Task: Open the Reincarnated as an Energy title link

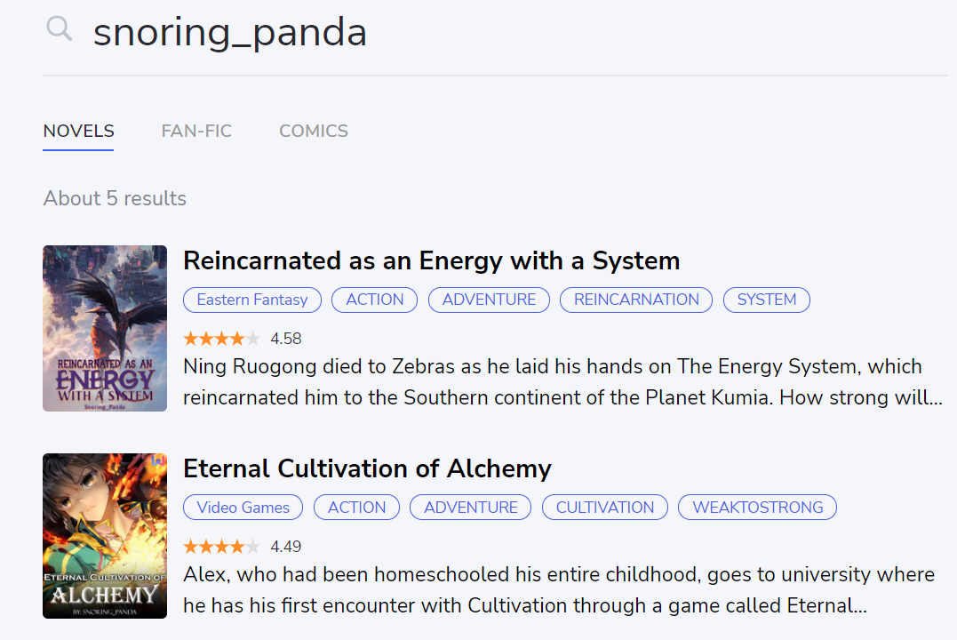Action: 431,260
